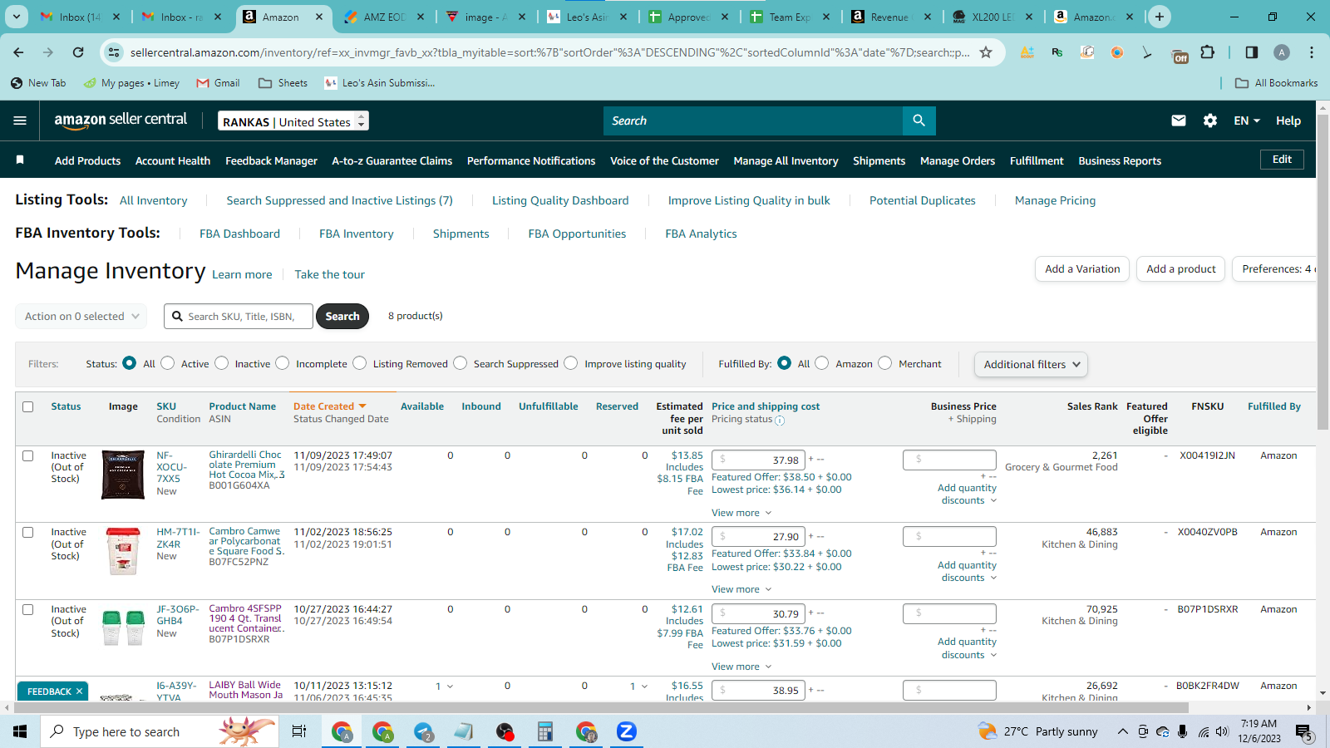Close the FEEDBACK widget with X
This screenshot has width=1330, height=748.
coord(80,691)
